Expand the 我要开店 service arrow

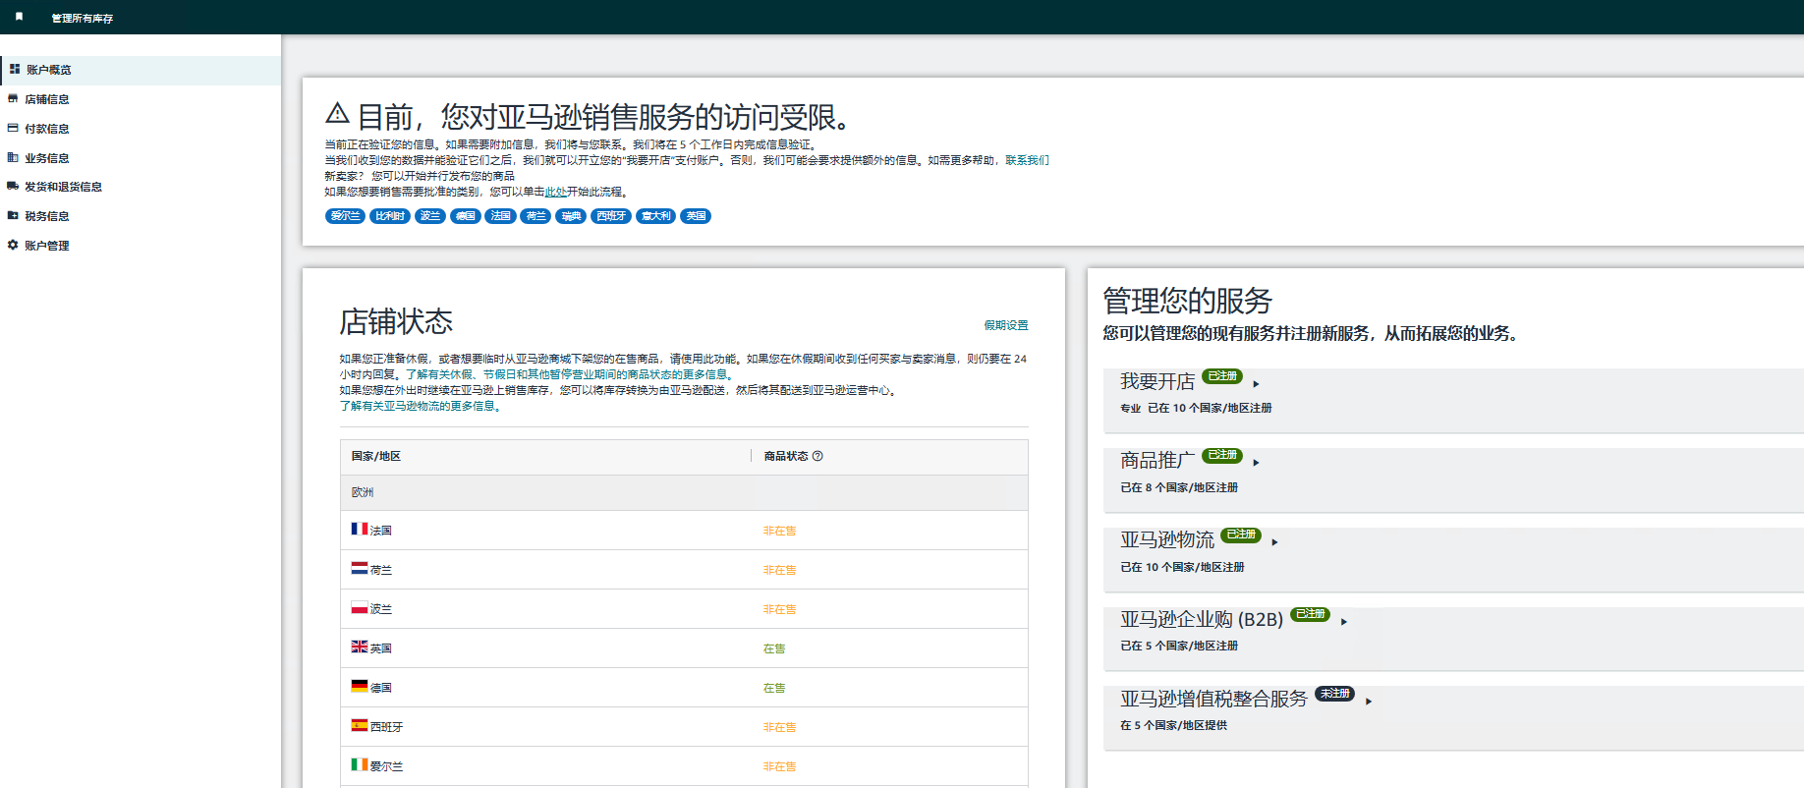pos(1256,383)
